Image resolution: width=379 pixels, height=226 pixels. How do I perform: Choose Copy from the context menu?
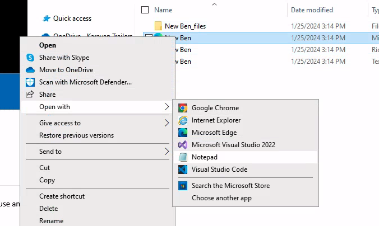click(47, 180)
